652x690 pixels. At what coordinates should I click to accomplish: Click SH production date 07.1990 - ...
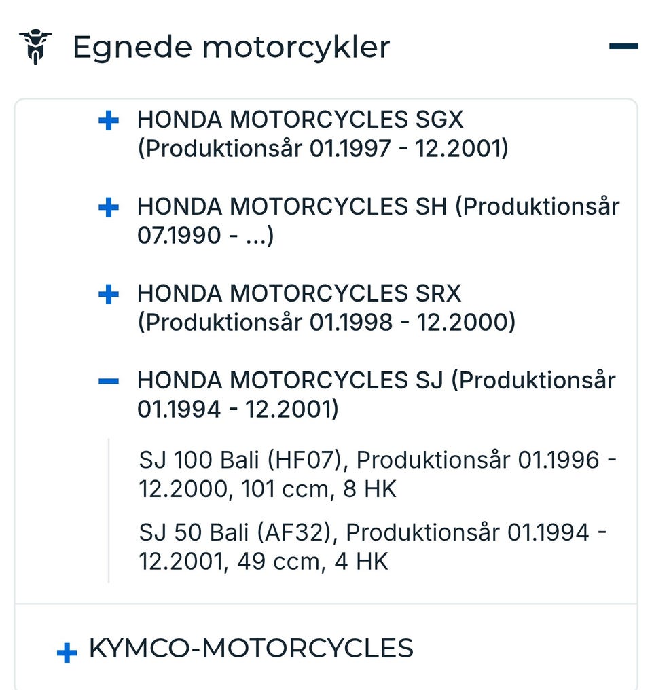205,236
